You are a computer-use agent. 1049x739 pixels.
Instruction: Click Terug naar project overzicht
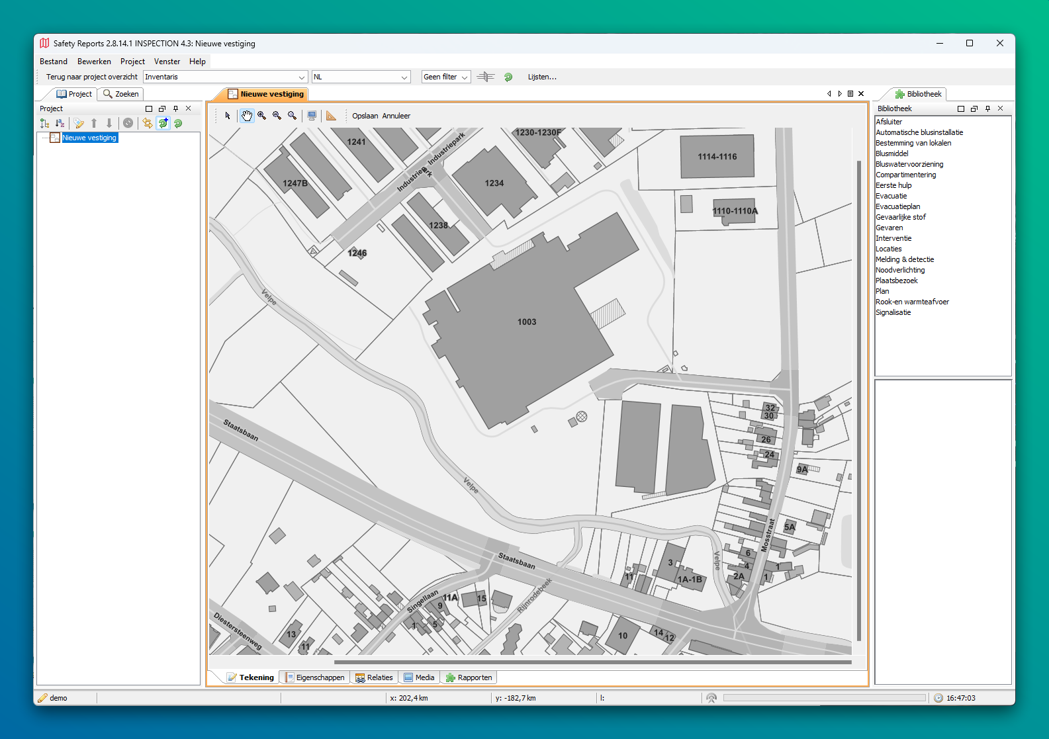92,77
